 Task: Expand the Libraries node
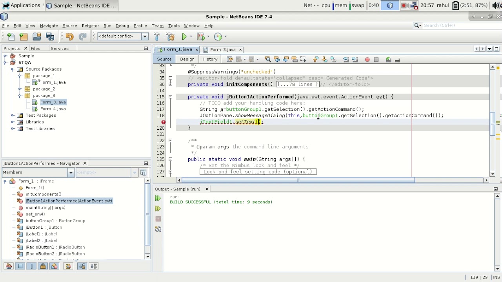(12, 122)
